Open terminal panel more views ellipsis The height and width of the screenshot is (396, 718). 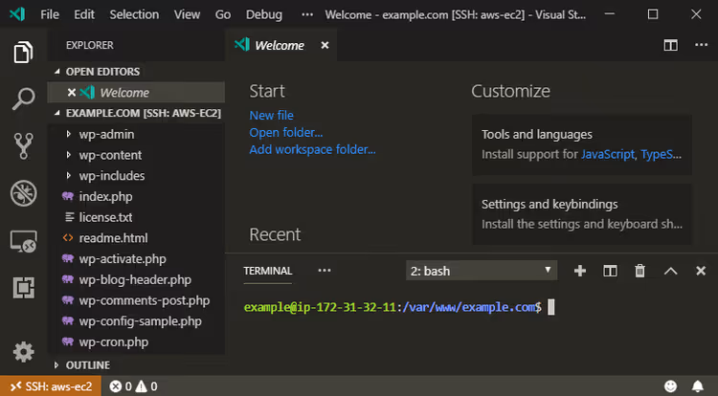325,271
